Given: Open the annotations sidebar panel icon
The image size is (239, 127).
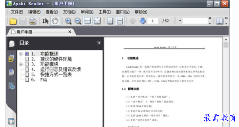Looking at the screenshot, I should click(x=12, y=86).
